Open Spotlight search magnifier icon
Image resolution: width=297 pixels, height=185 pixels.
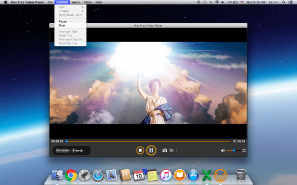click(284, 2)
